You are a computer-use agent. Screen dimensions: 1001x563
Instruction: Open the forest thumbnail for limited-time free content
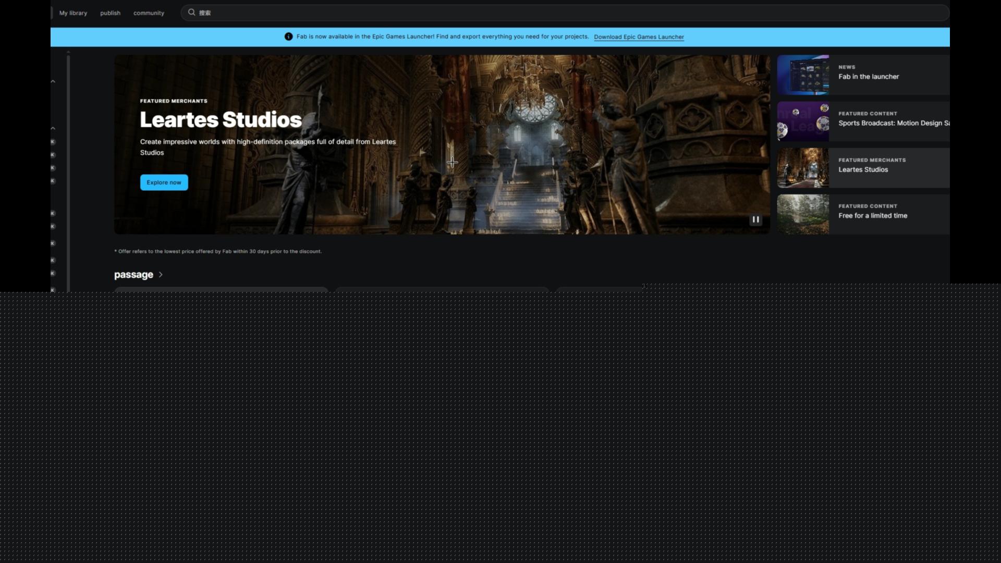803,214
